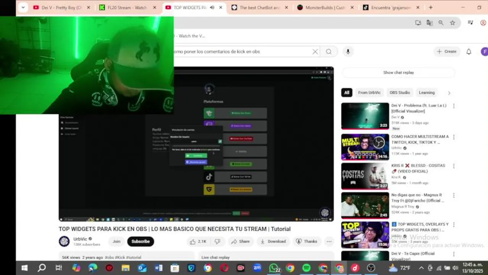This screenshot has height=275, width=488.
Task: Open the COMO HACER MULTISTREAM thumbnail
Action: [x=365, y=147]
